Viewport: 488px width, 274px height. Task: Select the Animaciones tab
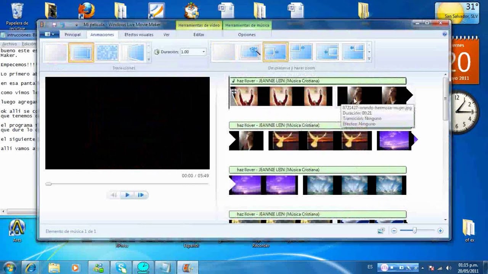[102, 35]
